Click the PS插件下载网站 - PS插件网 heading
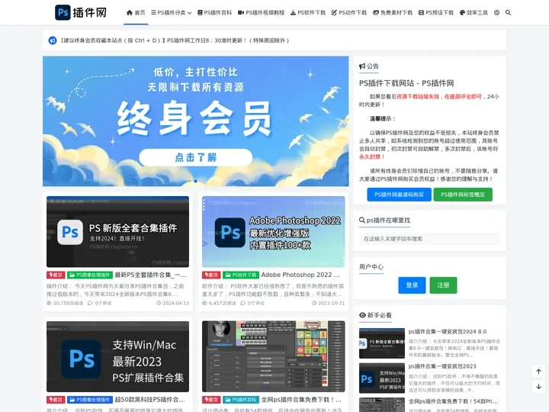The width and height of the screenshot is (549, 412). 406,83
